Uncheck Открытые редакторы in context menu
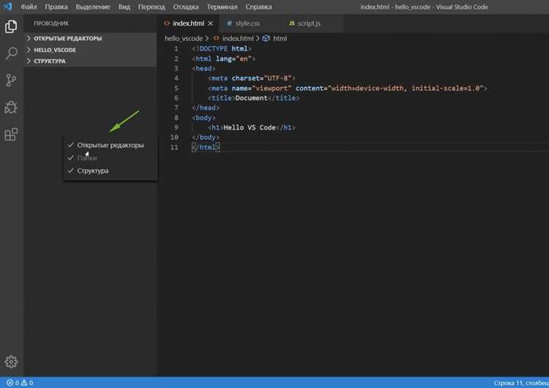549x388 pixels. point(111,145)
